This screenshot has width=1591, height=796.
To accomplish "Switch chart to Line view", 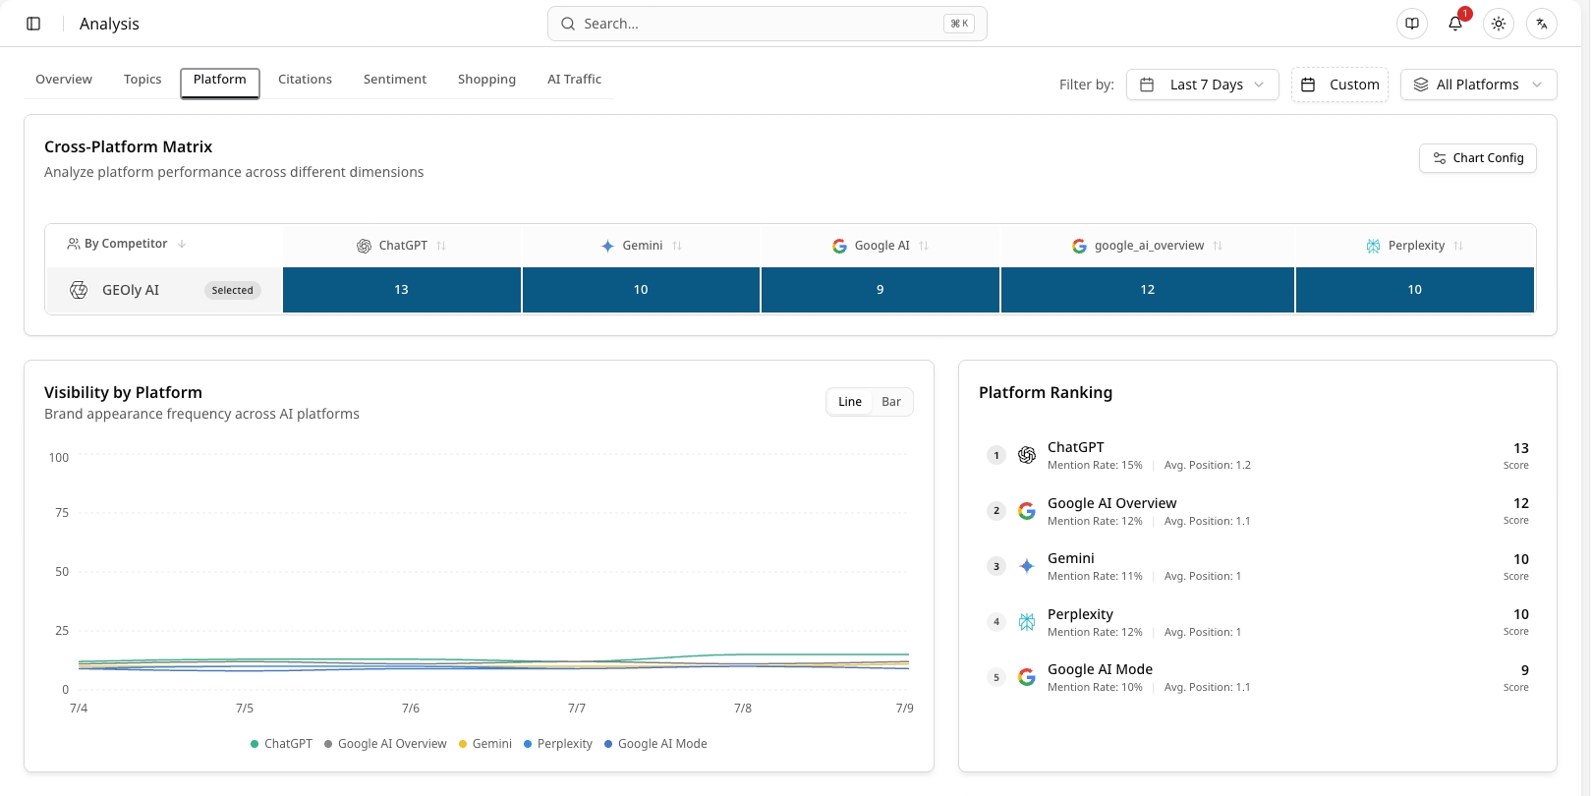I will (850, 402).
